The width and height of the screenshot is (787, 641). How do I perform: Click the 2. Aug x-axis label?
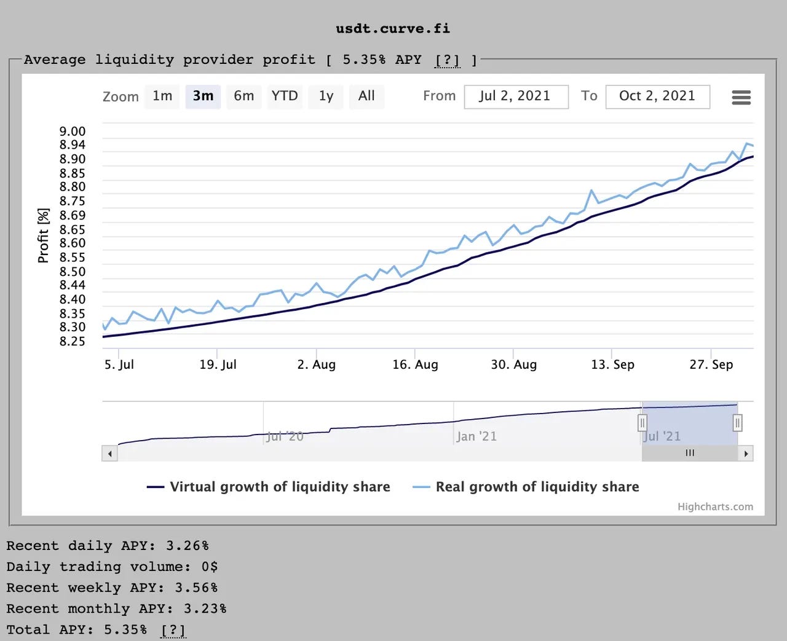point(317,364)
